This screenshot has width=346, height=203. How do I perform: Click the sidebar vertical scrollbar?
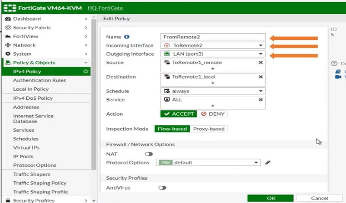pos(94,95)
